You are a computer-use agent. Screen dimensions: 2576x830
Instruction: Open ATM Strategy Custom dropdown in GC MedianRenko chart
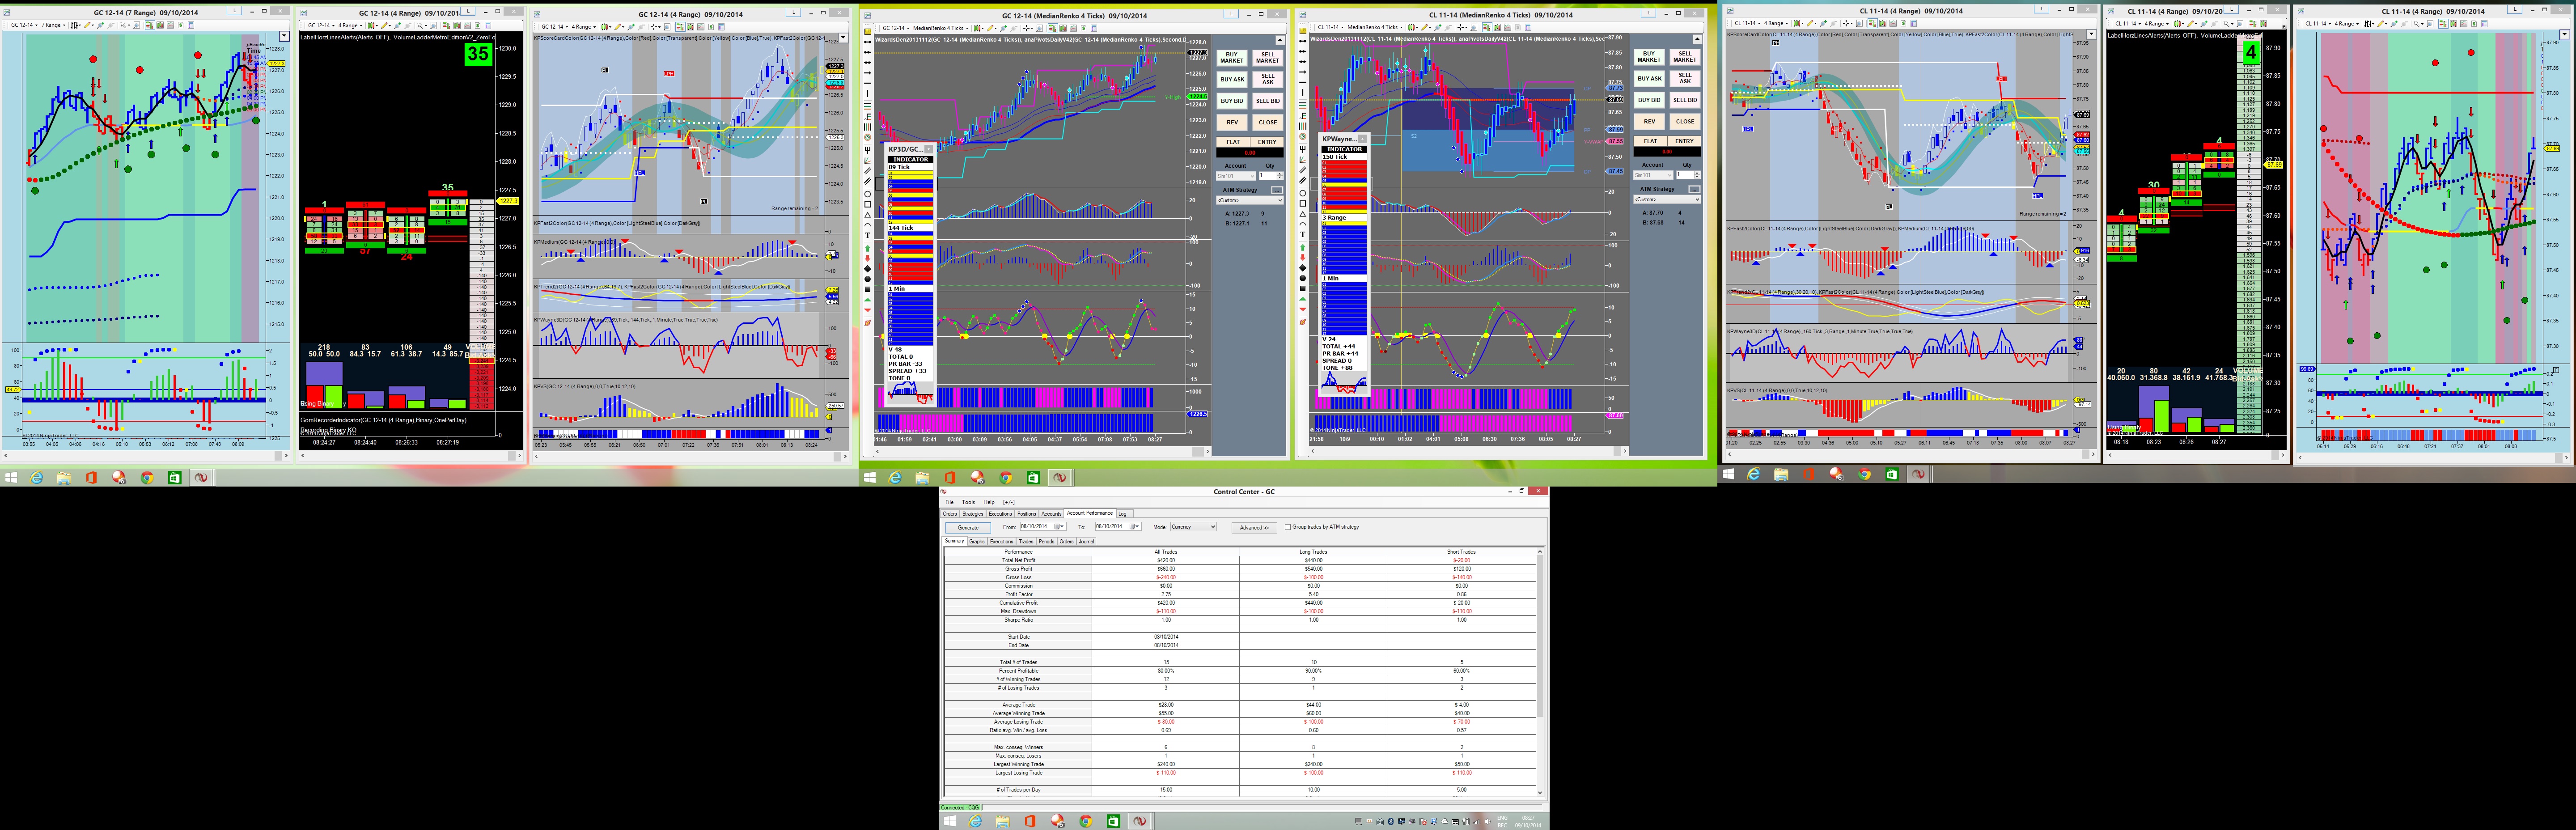click(x=1249, y=200)
